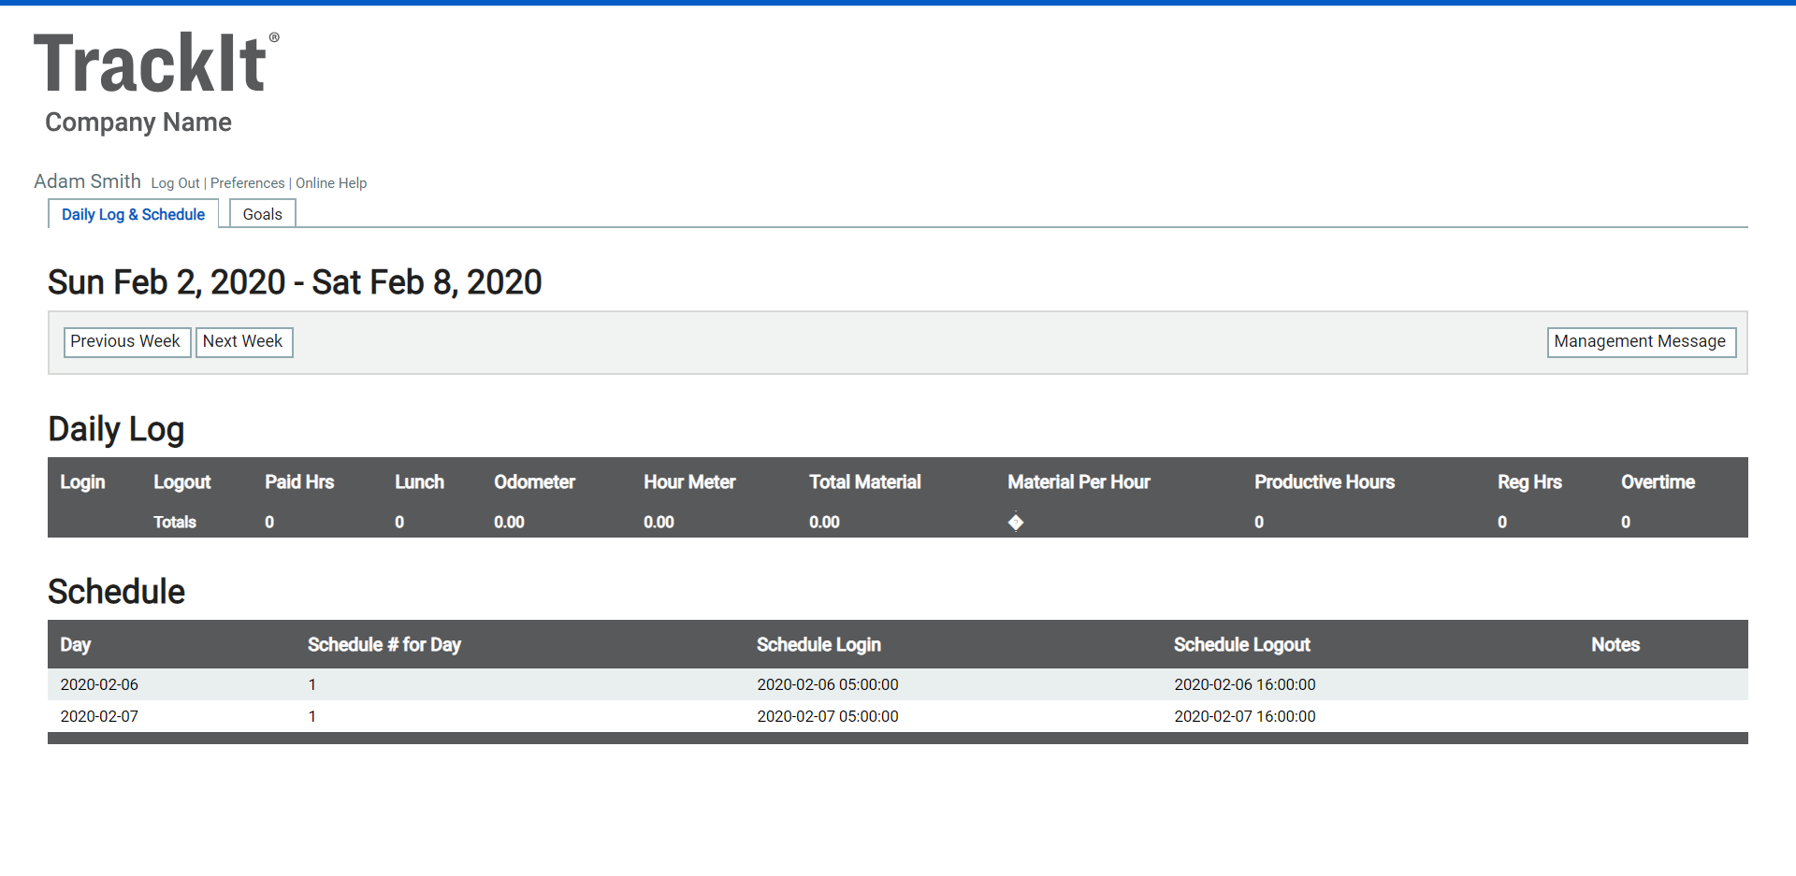Click schedule login 2020-02-07 05:00:00
The width and height of the screenshot is (1796, 876).
coord(828,717)
